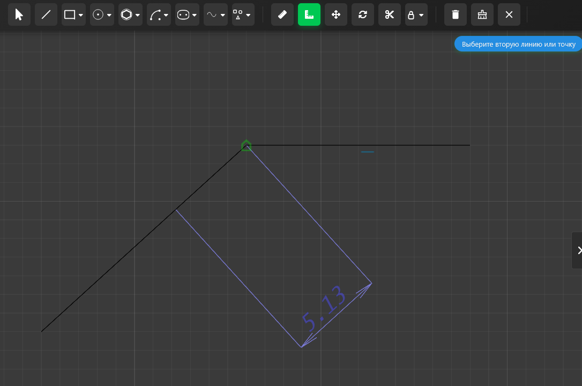Close the sketch editor with X
582x386 pixels.
click(x=509, y=15)
